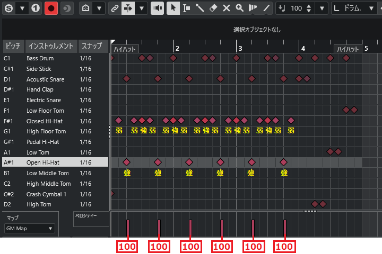Select the Pedal Hi-Hat row
This screenshot has width=382, height=254.
(x=55, y=142)
